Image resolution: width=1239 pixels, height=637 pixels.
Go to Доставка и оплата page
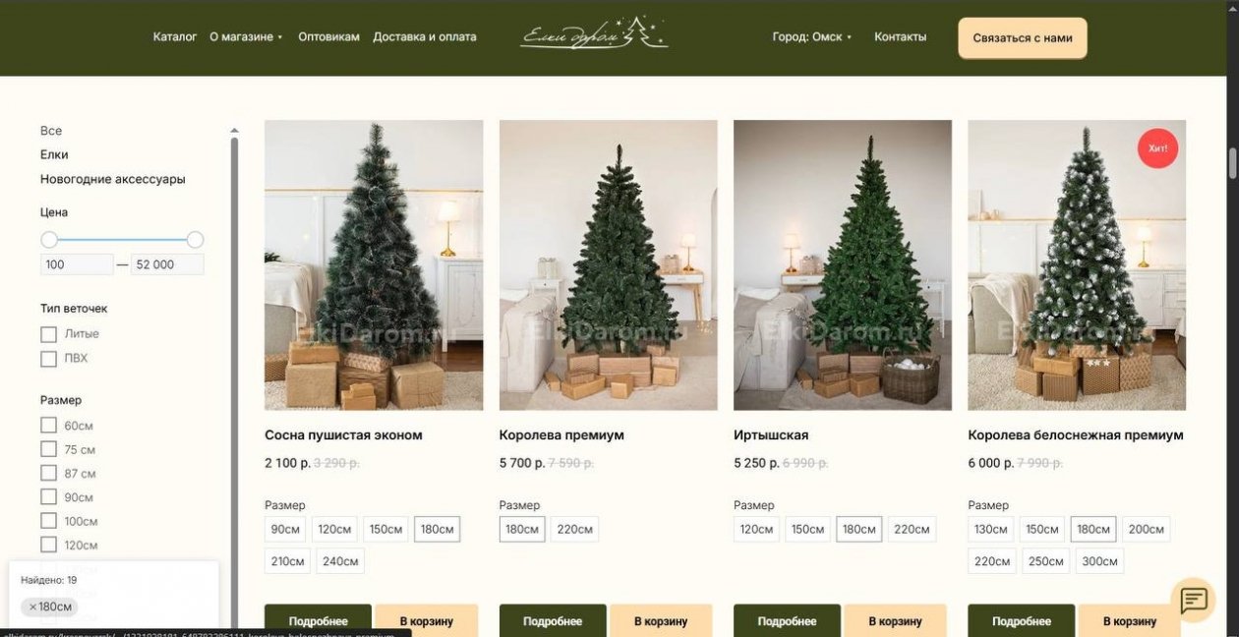425,37
